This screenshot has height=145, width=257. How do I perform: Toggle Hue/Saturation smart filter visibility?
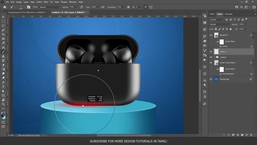point(220,74)
